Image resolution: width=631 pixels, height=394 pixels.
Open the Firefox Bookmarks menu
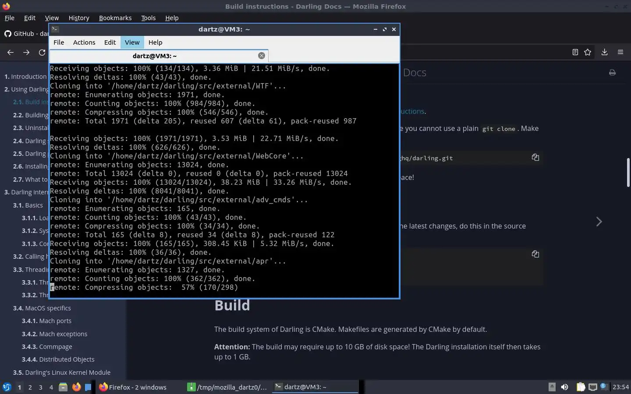[115, 18]
